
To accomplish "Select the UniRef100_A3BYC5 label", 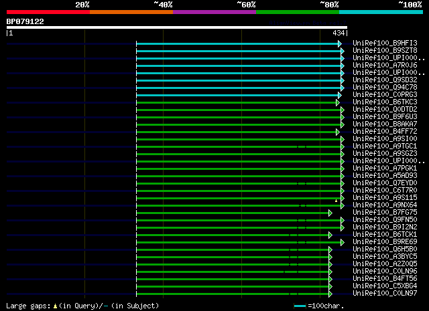I will tap(385, 256).
